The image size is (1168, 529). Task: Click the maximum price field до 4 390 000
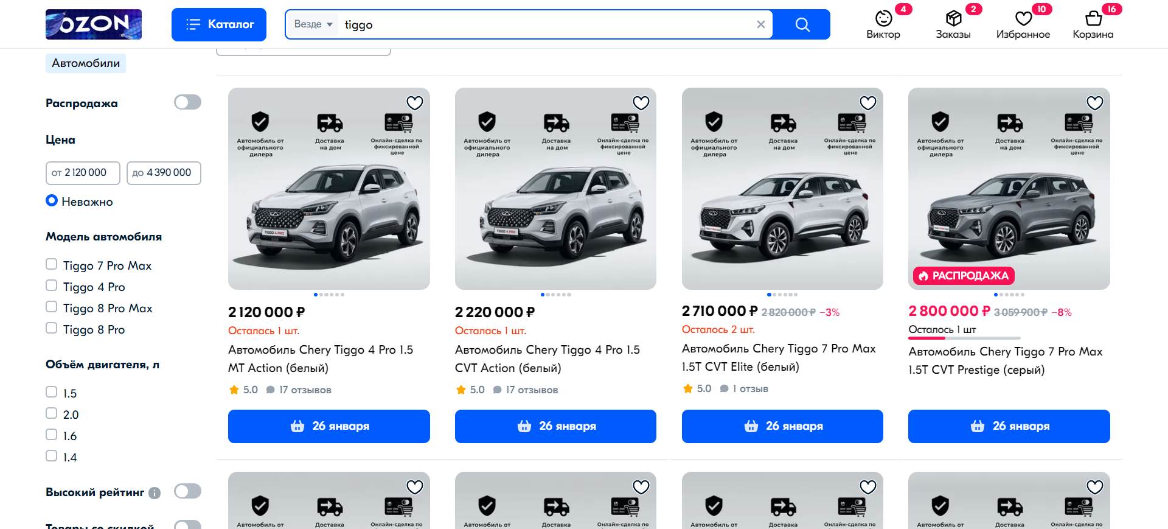pyautogui.click(x=164, y=173)
